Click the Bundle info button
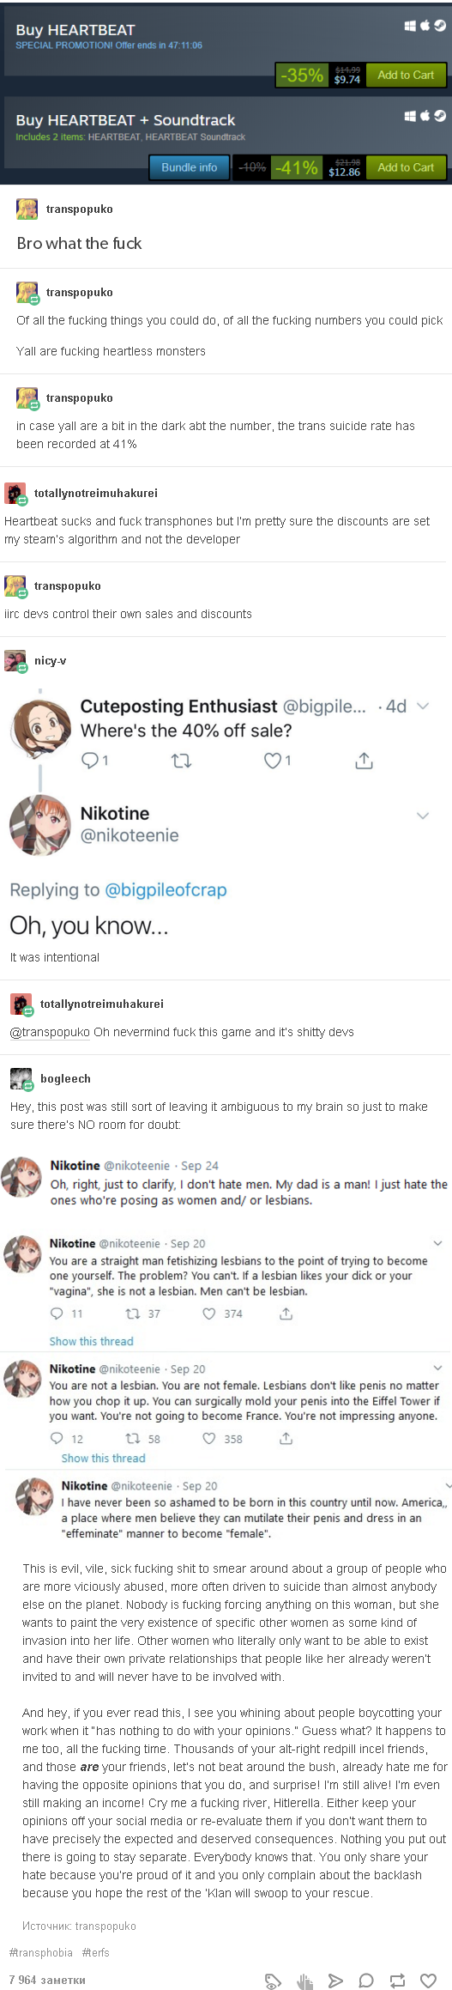The width and height of the screenshot is (452, 1990). 190,167
